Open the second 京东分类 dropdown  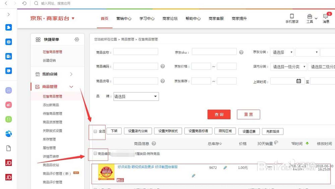coord(307,52)
